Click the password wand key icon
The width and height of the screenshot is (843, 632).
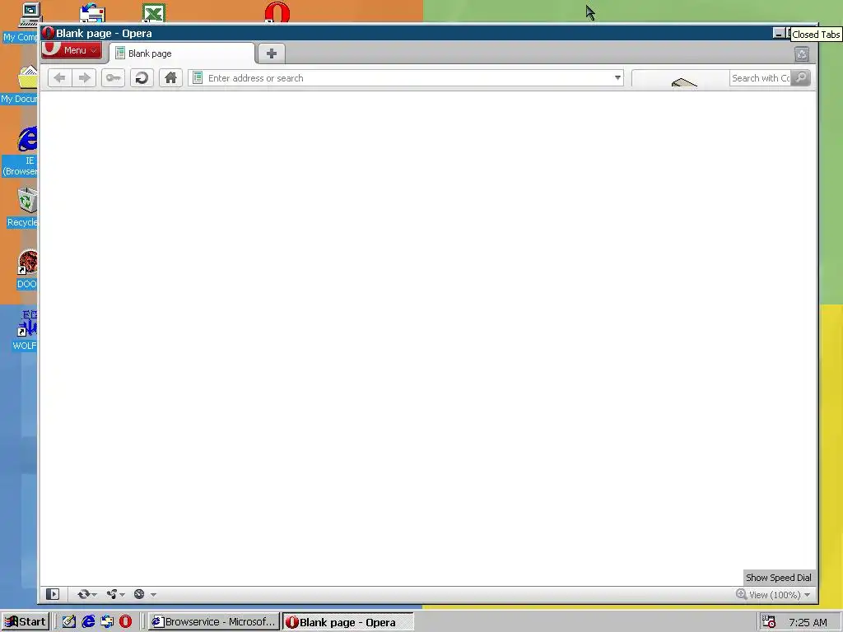113,78
